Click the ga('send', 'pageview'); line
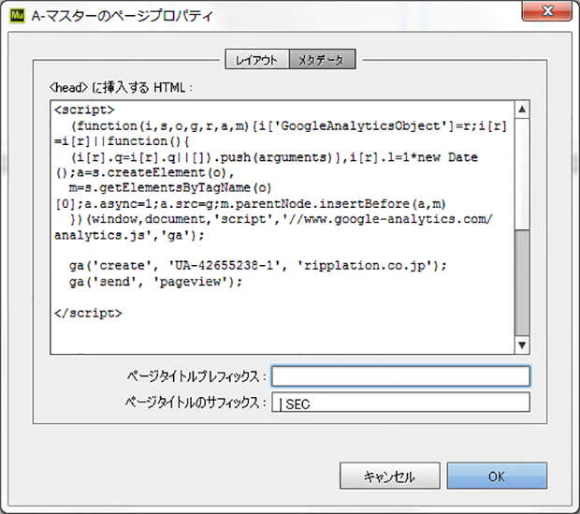 click(155, 282)
